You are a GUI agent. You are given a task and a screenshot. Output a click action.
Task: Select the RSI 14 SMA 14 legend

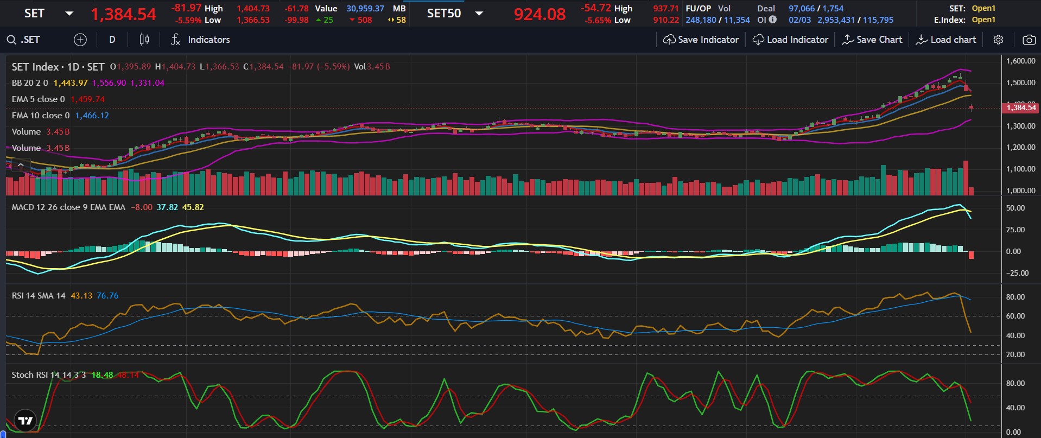click(x=39, y=296)
